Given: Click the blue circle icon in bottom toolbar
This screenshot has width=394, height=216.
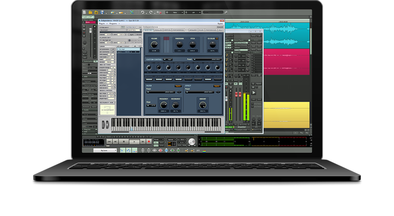Looking at the screenshot, I should 166,151.
